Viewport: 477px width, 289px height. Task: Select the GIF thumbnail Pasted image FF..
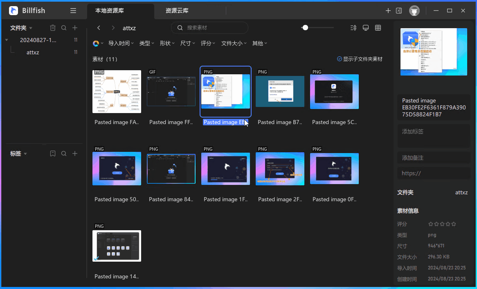coord(171,91)
